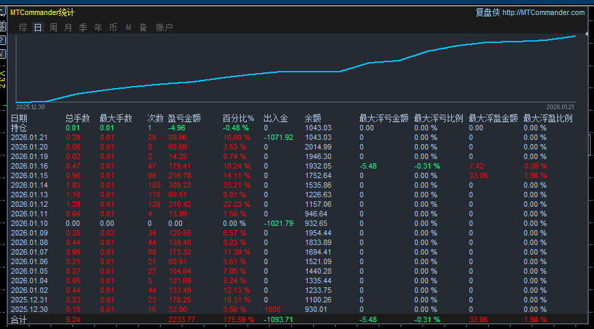Select the 2026.01.08 row date
This screenshot has height=329, width=594.
point(29,242)
